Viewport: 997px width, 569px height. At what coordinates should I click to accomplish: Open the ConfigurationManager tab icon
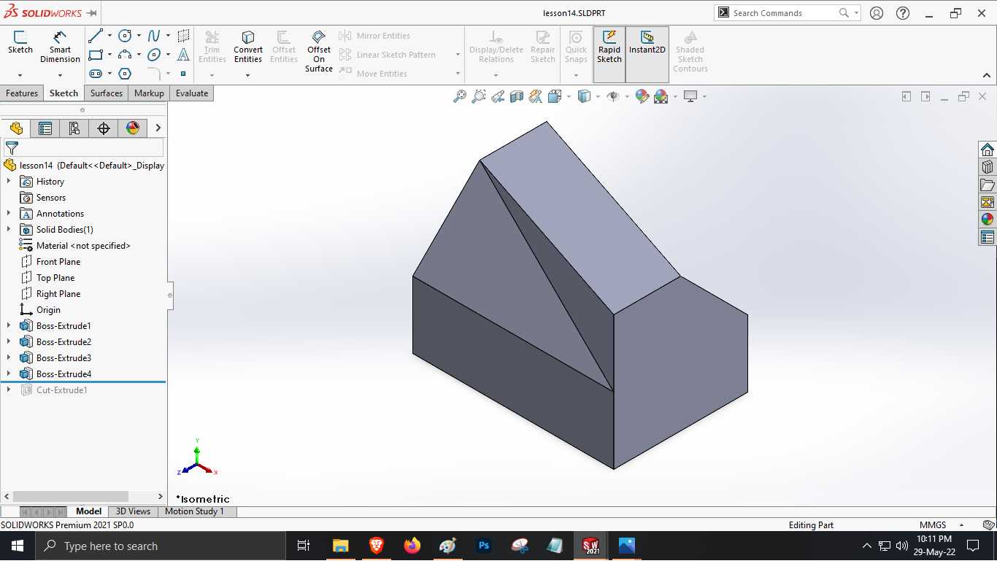tap(74, 128)
